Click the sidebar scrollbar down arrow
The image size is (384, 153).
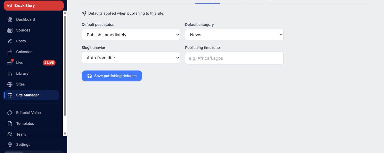coord(65,134)
